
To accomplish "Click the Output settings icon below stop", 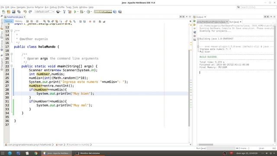I will (195, 40).
